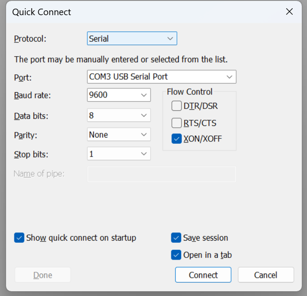Disable the Open in a tab option
The height and width of the screenshot is (296, 307).
click(x=176, y=255)
